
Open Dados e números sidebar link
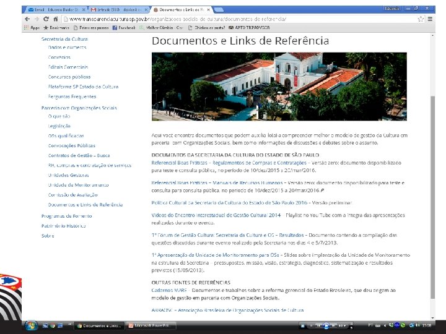tap(67, 48)
